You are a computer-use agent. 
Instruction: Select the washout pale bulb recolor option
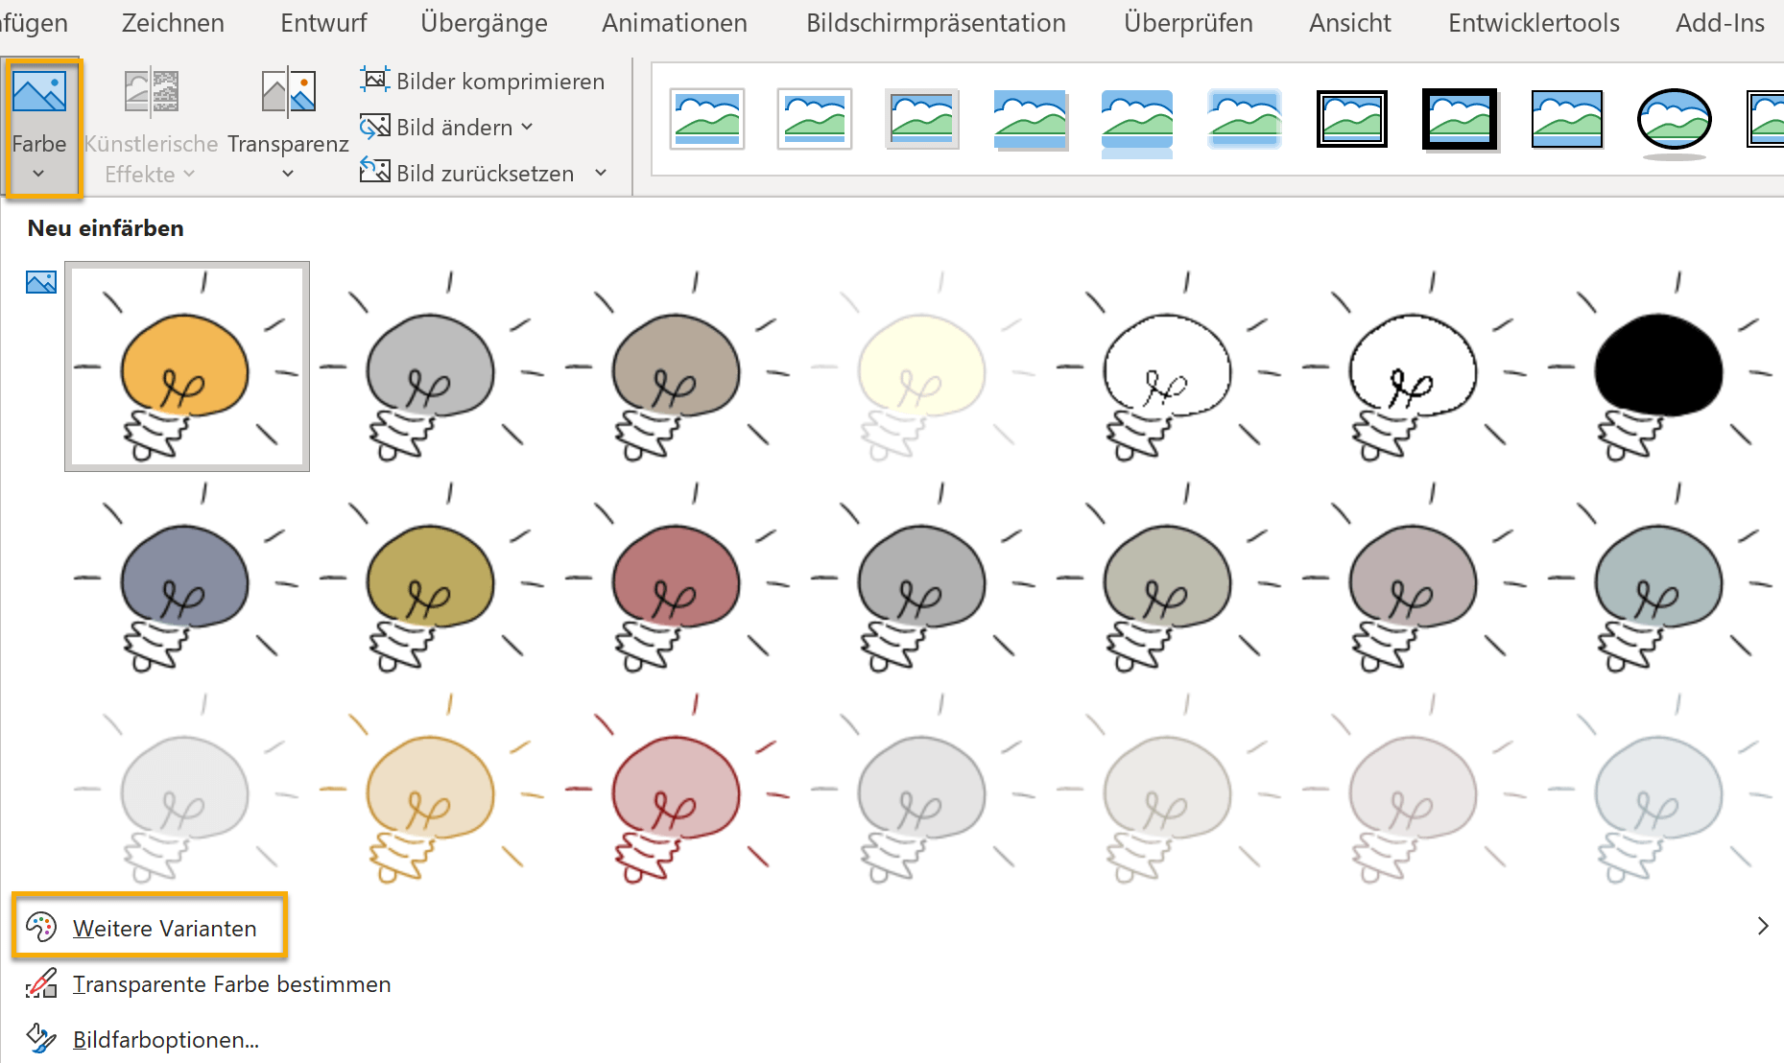(x=924, y=366)
